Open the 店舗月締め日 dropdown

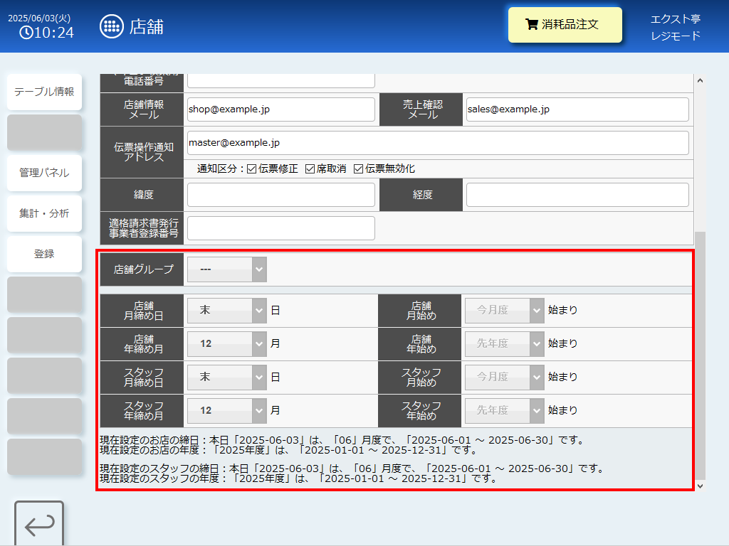227,310
